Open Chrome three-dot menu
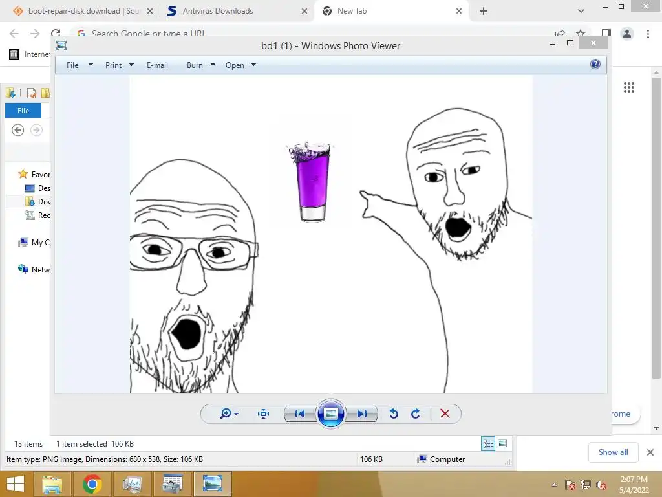 click(x=648, y=34)
